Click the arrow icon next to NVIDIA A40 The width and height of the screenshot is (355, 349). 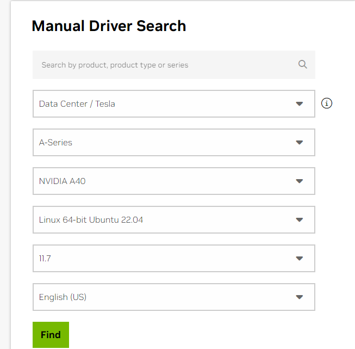(300, 181)
